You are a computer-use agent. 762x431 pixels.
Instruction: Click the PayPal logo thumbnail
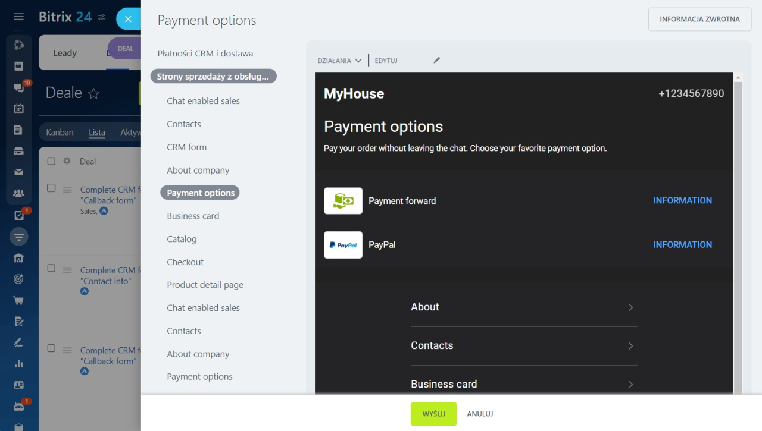click(x=343, y=245)
